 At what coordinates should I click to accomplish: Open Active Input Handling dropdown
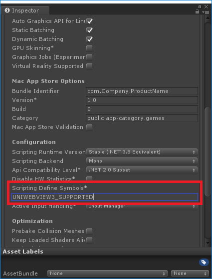142,207
